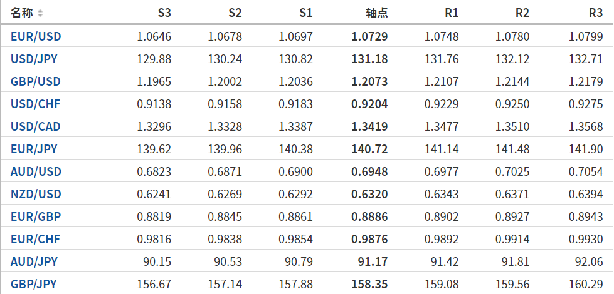The height and width of the screenshot is (294, 614).
Task: Click the EUR/USD pivot value 1.0729
Action: pos(370,37)
